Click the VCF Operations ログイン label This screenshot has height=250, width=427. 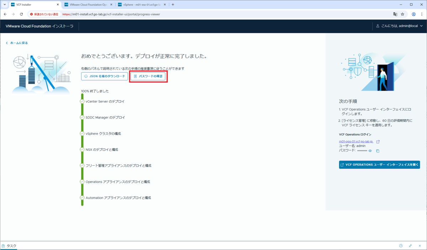(x=355, y=135)
